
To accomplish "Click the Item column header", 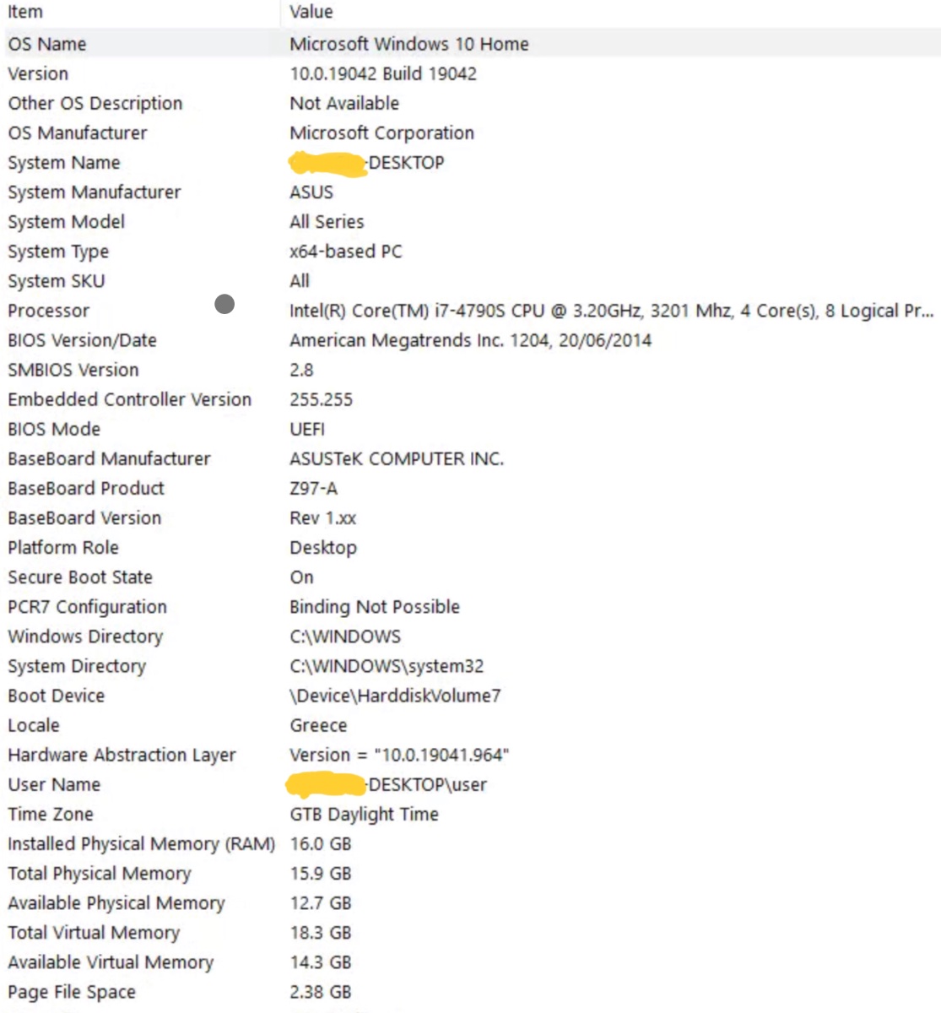I will (25, 12).
